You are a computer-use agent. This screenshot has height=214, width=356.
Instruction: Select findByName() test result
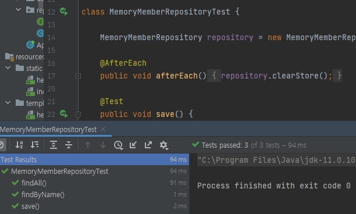tap(94, 195)
